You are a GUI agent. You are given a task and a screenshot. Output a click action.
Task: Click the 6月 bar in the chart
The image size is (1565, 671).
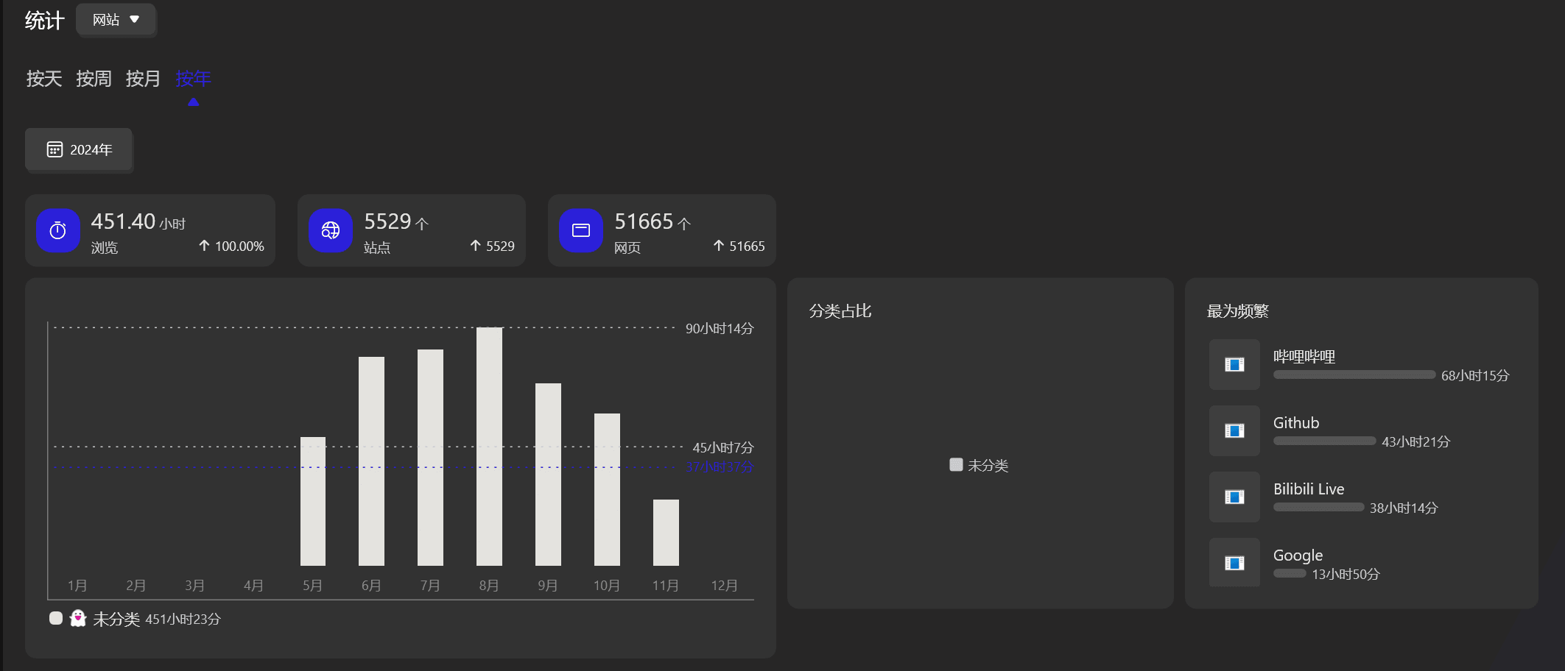(371, 461)
